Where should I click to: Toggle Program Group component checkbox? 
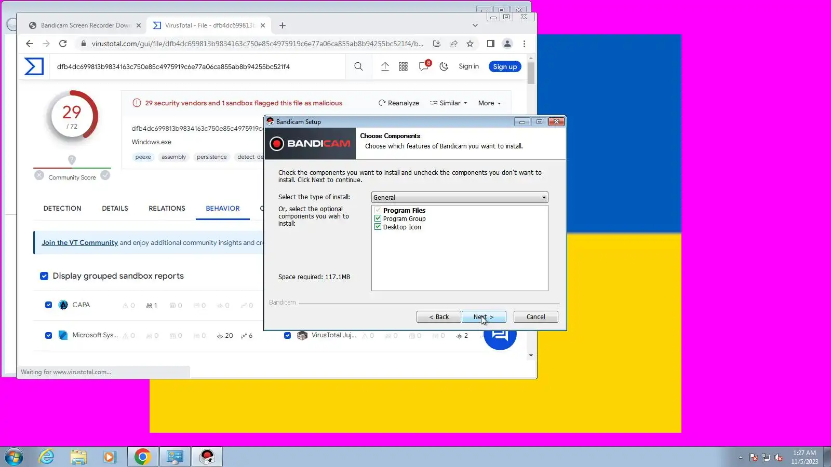click(x=378, y=219)
